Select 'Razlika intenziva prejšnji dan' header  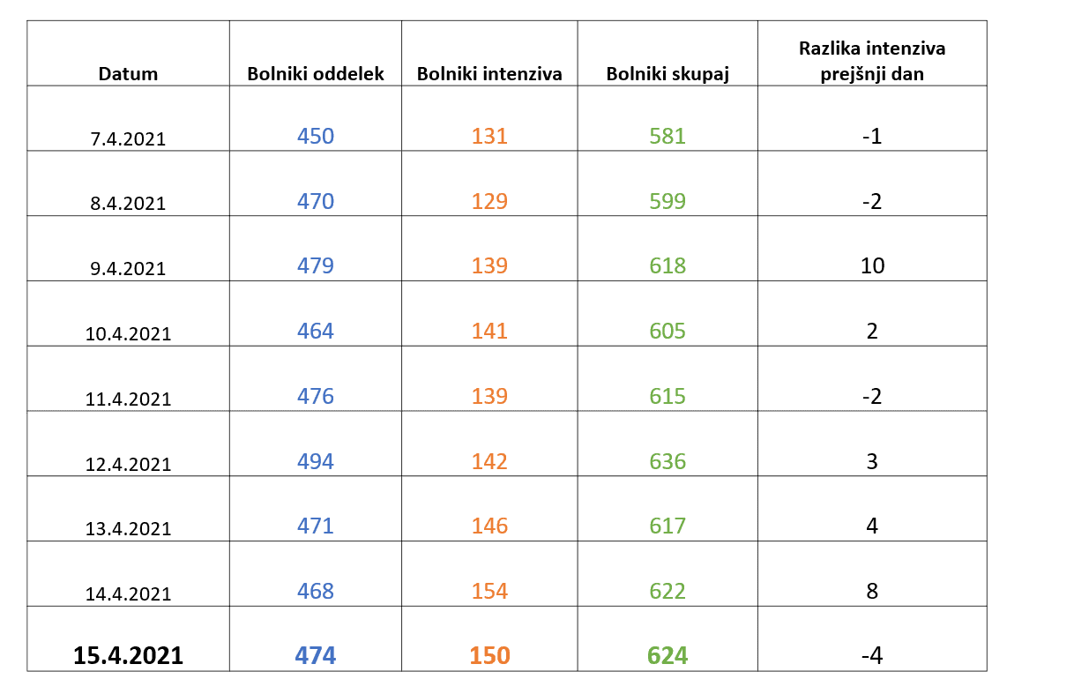[x=871, y=62]
